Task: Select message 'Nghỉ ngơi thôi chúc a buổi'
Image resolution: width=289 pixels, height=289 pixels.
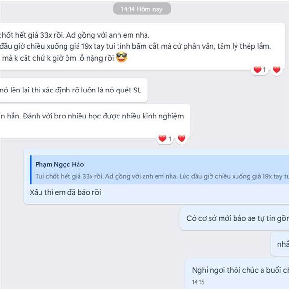Action: pos(240,270)
